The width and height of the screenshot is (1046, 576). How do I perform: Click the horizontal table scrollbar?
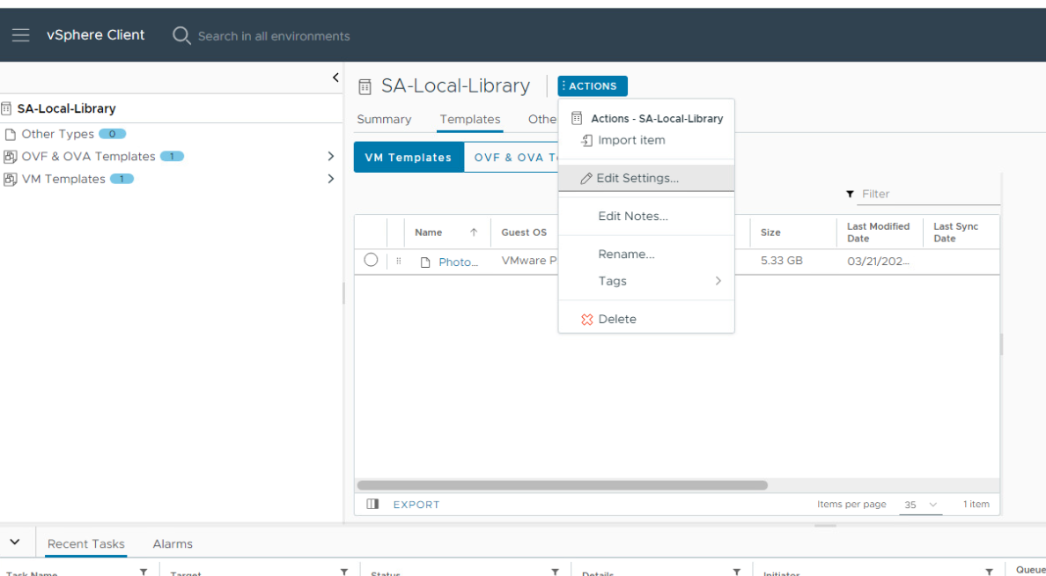[x=563, y=485]
